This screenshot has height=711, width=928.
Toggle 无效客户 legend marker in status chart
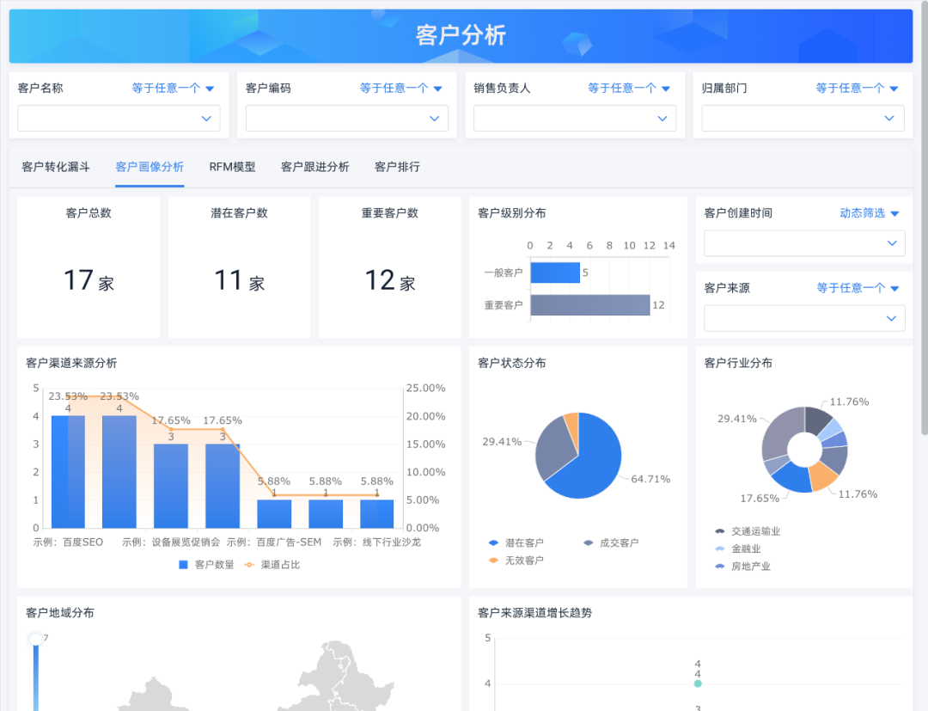point(493,561)
